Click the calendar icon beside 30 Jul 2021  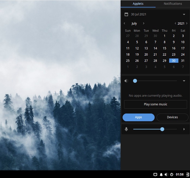126,14
